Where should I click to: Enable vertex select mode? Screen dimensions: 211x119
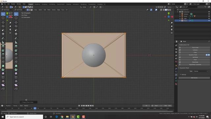point(28,10)
